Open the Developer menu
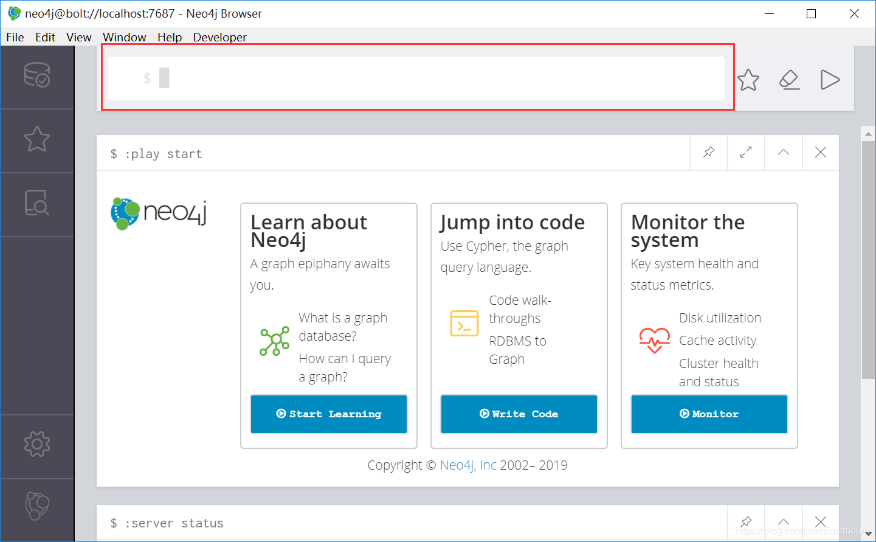The image size is (876, 542). [x=219, y=37]
